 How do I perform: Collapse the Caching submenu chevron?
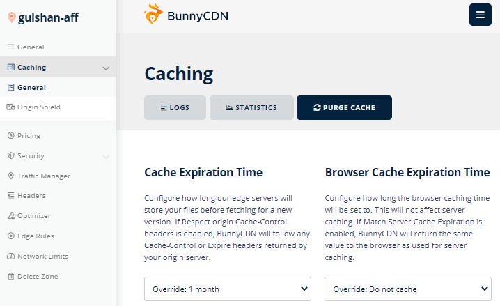pos(106,68)
